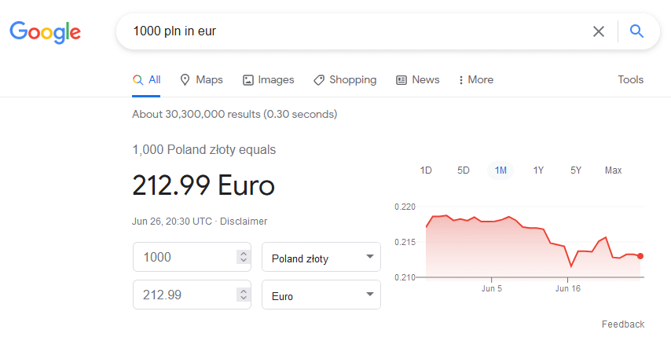
Task: Select the 5Y chart range
Action: coord(576,170)
